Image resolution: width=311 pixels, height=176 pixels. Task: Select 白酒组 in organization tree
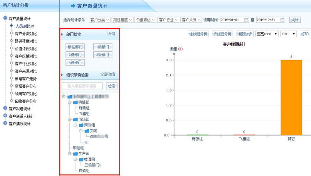(84, 171)
